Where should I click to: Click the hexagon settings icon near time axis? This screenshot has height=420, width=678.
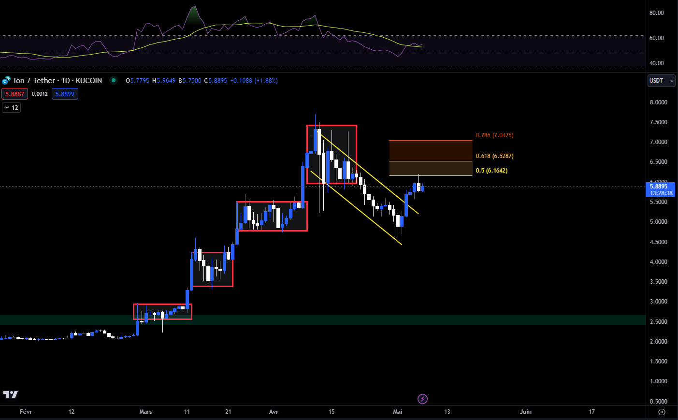pyautogui.click(x=661, y=411)
